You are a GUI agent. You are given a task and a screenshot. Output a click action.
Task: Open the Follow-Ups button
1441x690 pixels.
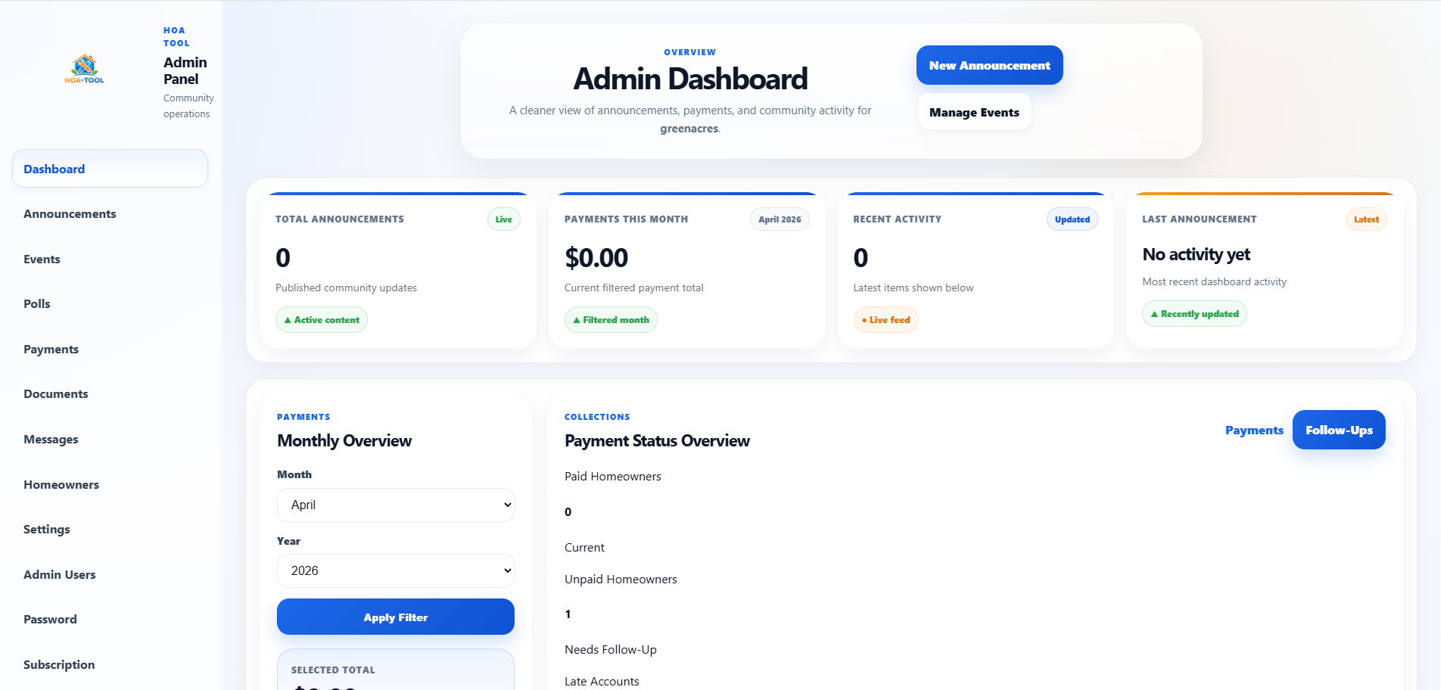[x=1339, y=430]
